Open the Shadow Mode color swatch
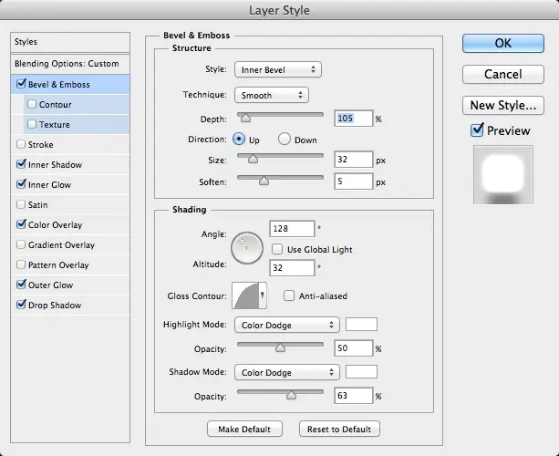559x456 pixels. 361,371
